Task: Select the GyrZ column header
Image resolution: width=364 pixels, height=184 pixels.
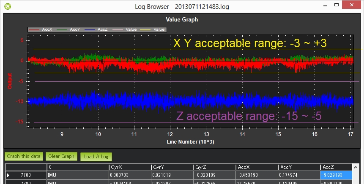Action: tap(214, 167)
